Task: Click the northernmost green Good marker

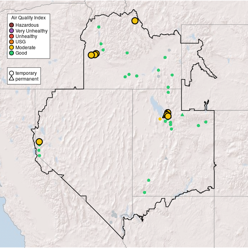Action: pos(99,27)
